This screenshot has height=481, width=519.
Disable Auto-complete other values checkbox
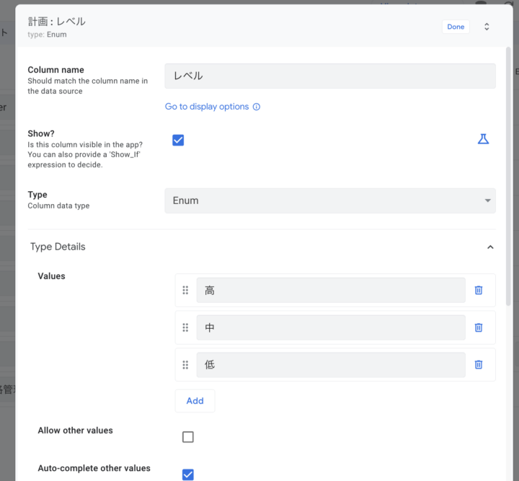pyautogui.click(x=188, y=474)
